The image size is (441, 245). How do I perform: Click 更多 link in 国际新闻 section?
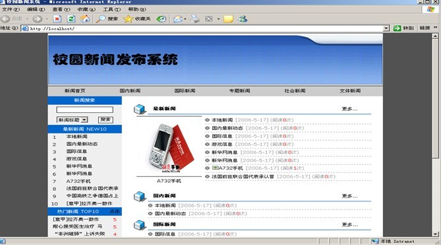349,225
